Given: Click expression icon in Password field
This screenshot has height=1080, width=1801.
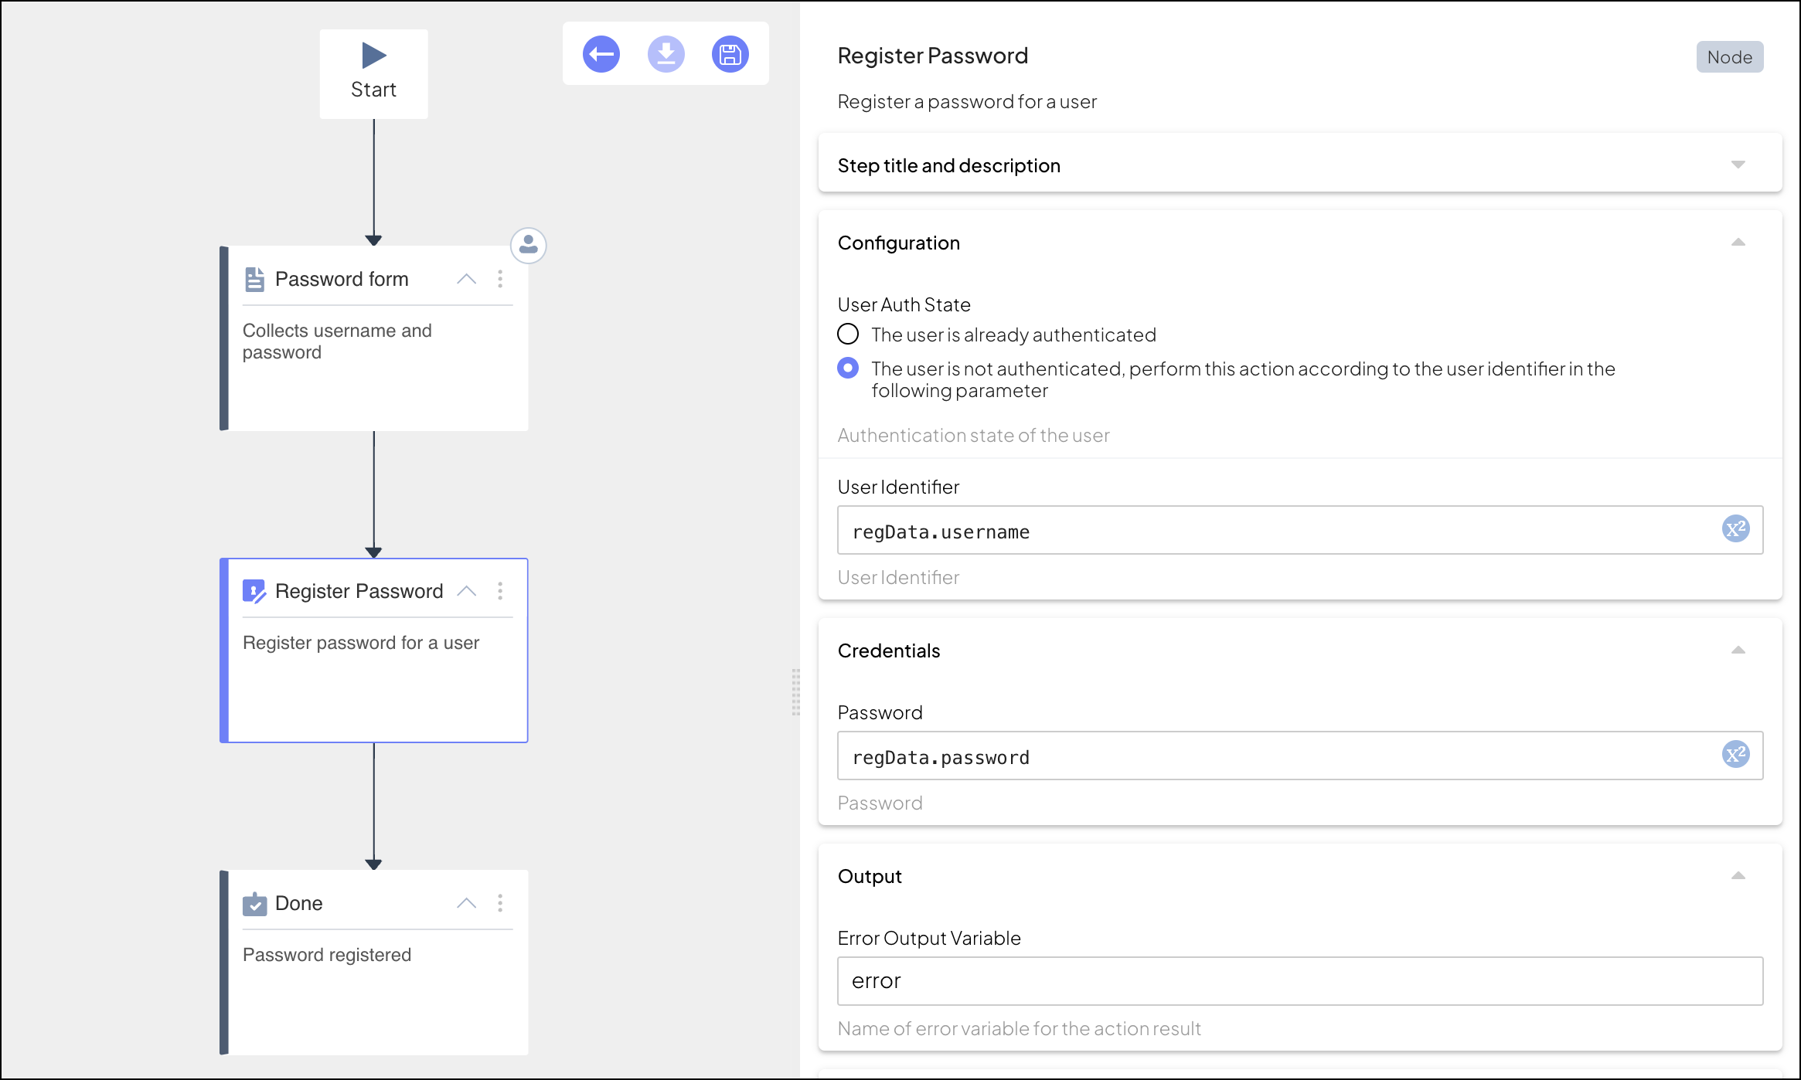Looking at the screenshot, I should point(1735,755).
